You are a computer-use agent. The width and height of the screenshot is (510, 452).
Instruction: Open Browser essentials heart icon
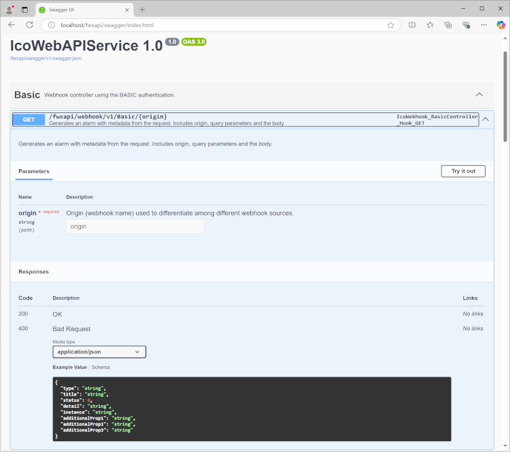(466, 25)
